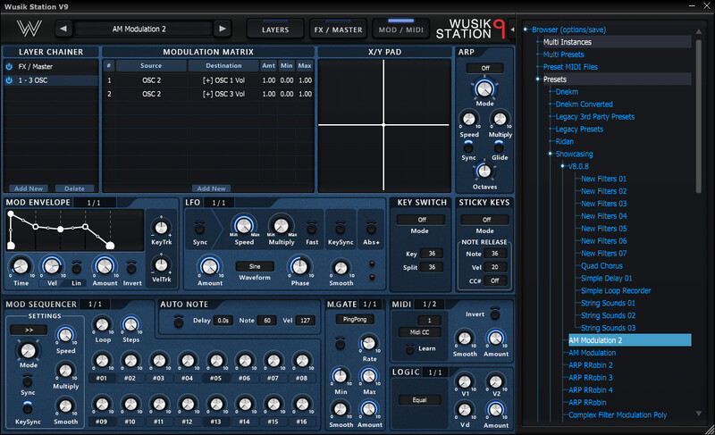Image resolution: width=715 pixels, height=435 pixels.
Task: Collapse browser panel arrow beside Wusik Station logo
Action: point(512,29)
